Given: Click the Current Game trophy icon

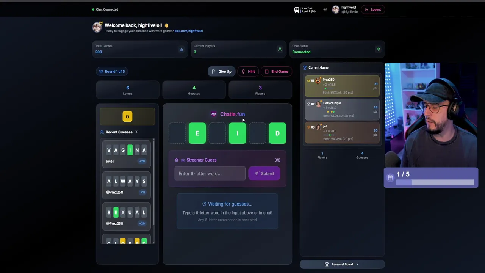Looking at the screenshot, I should tap(305, 68).
